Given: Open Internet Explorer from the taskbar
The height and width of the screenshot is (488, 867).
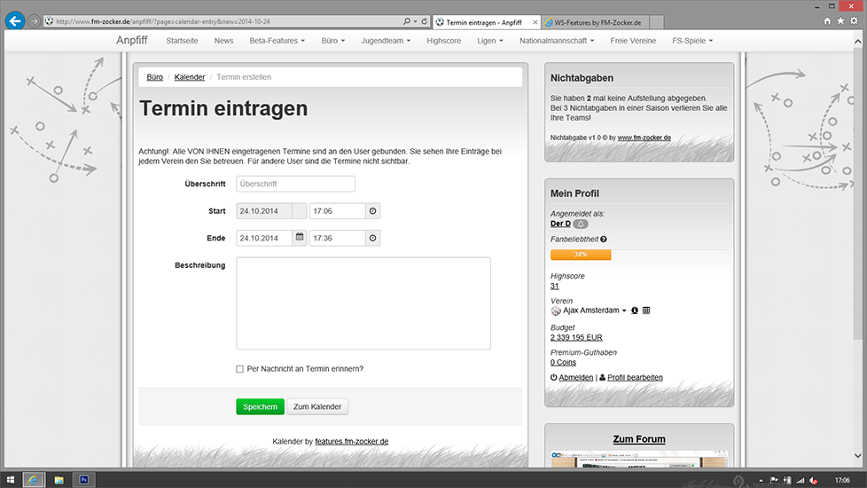Looking at the screenshot, I should click(32, 479).
